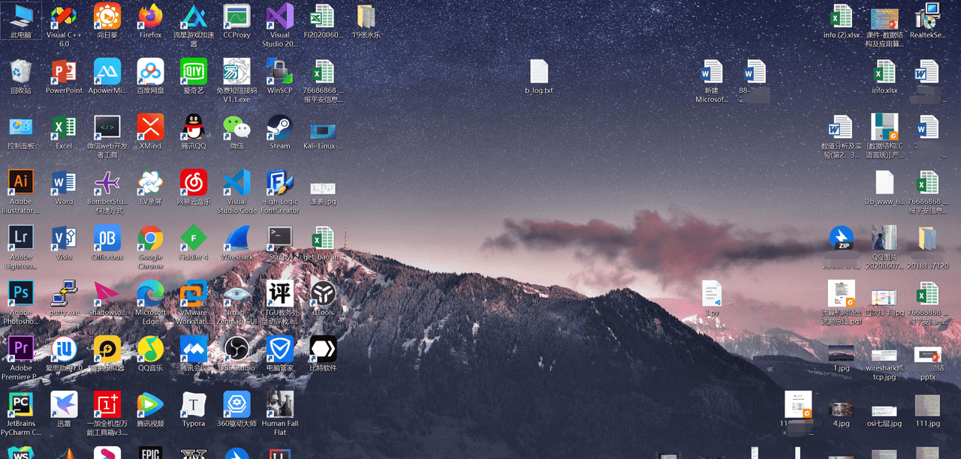Select the 111.jpg image thumbnail
The width and height of the screenshot is (961, 459).
928,407
